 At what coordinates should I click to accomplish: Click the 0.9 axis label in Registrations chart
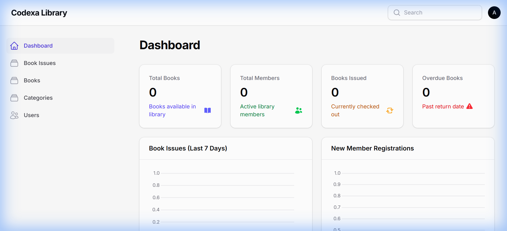[337, 184]
